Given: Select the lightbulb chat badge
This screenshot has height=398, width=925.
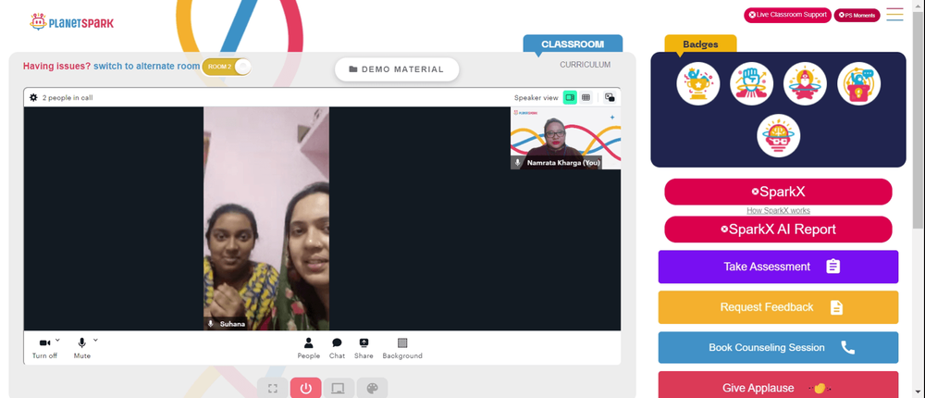Looking at the screenshot, I should pyautogui.click(x=859, y=84).
